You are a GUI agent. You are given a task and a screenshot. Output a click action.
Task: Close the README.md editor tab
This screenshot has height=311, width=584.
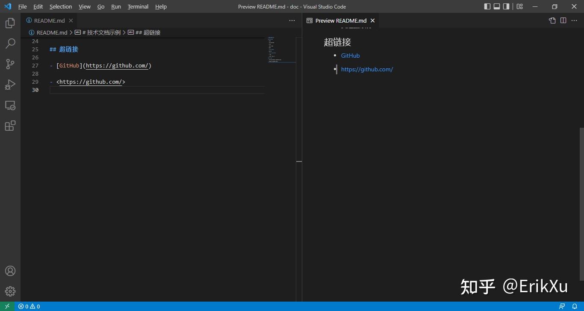71,21
